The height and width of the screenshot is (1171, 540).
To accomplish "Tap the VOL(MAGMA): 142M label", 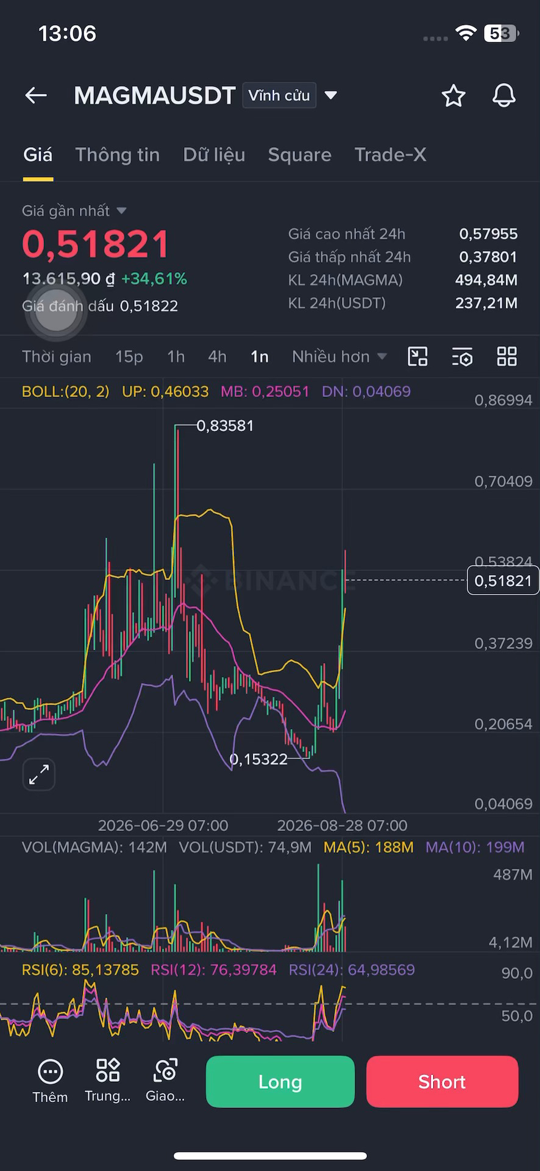I will pyautogui.click(x=94, y=848).
